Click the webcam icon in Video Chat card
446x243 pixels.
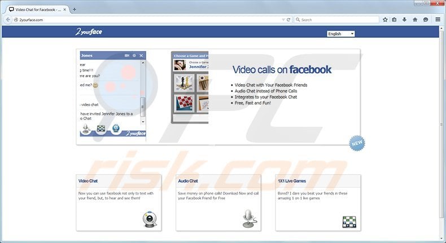point(150,219)
